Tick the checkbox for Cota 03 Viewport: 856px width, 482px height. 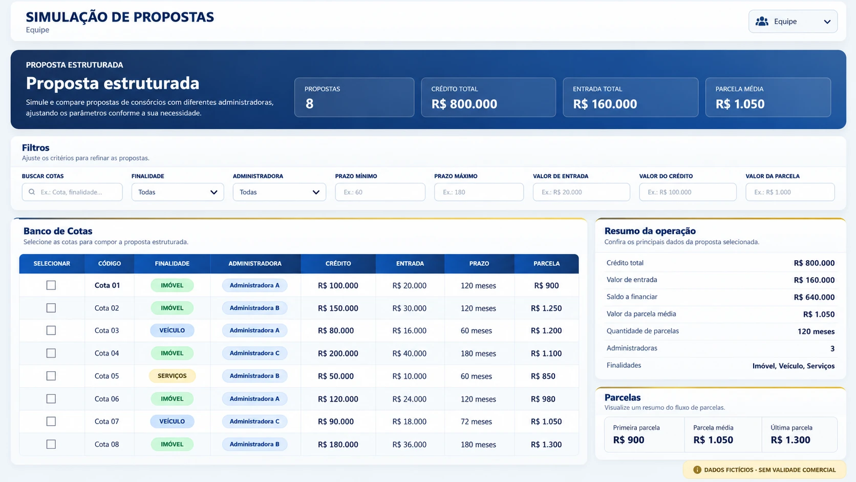click(51, 330)
